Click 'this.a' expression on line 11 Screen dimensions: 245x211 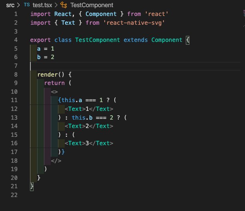click(x=72, y=100)
